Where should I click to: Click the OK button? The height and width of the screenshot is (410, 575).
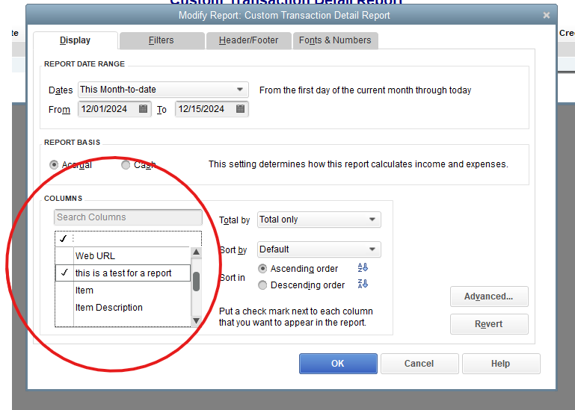tap(338, 364)
